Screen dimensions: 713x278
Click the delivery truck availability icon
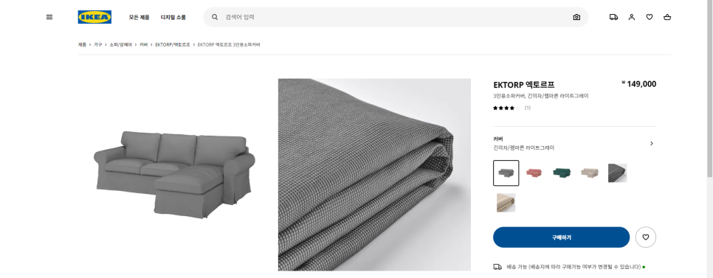tap(497, 267)
